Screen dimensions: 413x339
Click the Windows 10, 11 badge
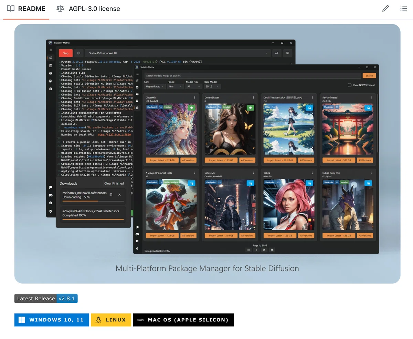click(52, 320)
